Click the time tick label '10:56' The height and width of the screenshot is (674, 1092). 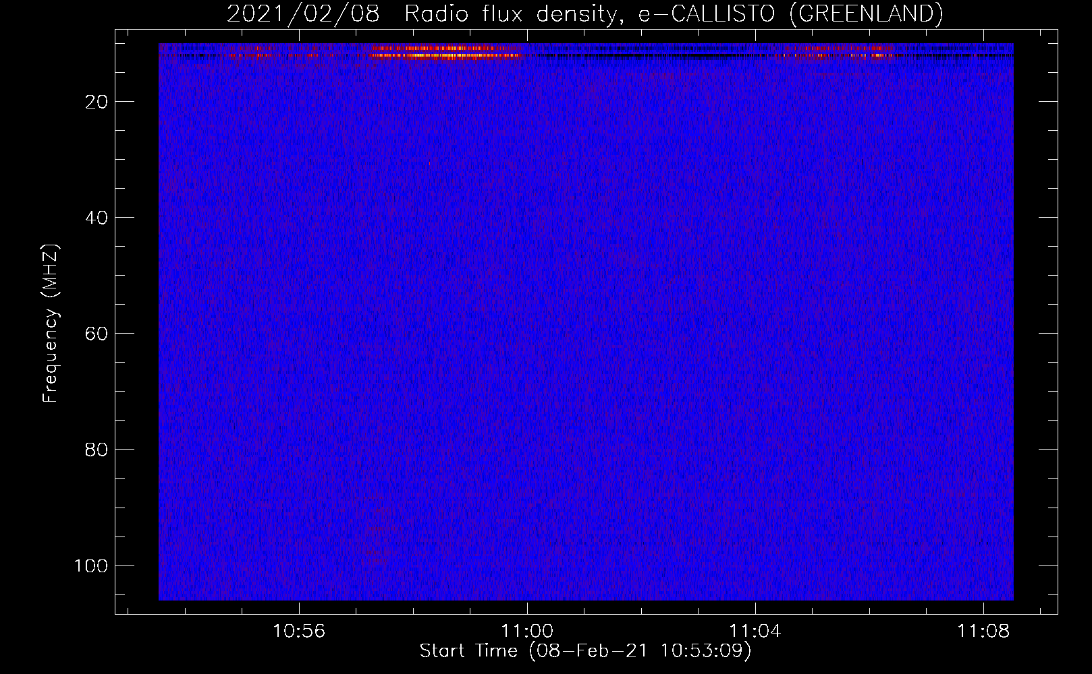(x=298, y=631)
